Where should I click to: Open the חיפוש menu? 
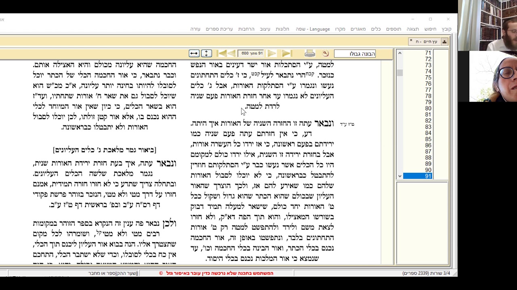430,29
